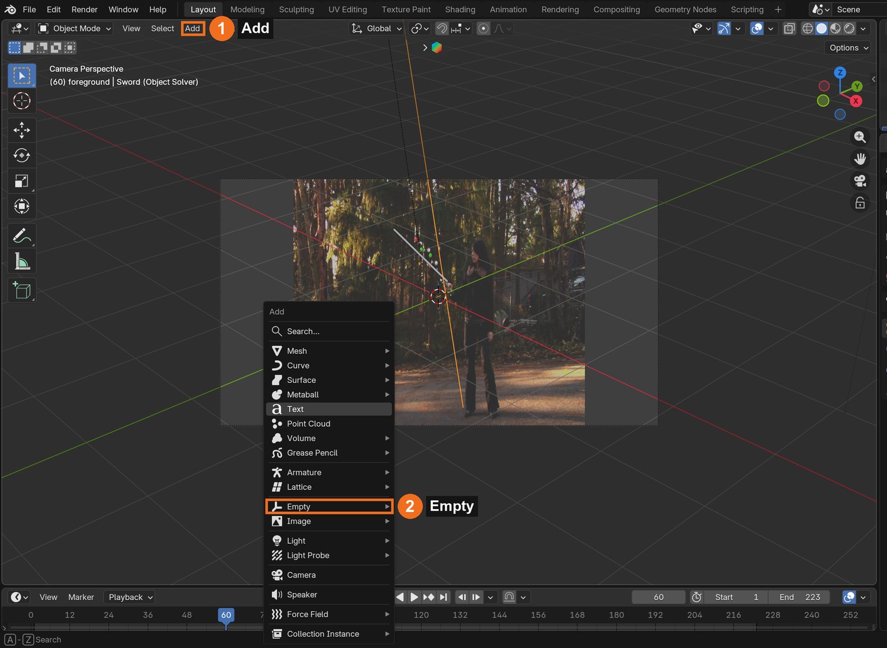This screenshot has width=887, height=648.
Task: Open the Global transform orientation dropdown
Action: coord(376,28)
